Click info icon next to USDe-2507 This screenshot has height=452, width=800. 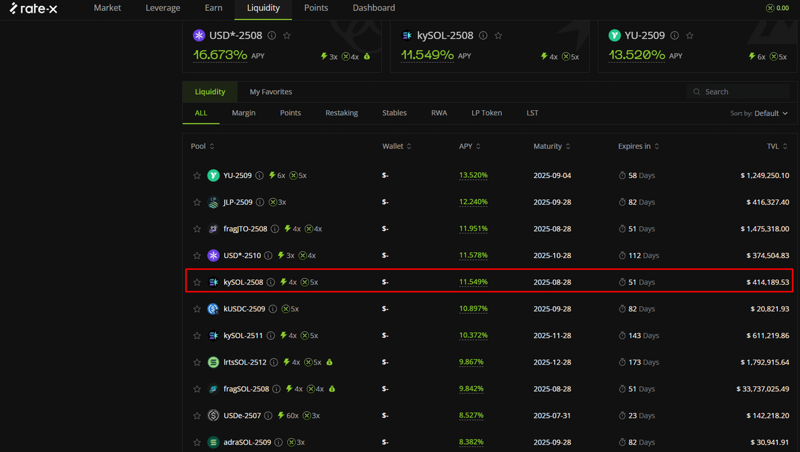tap(268, 415)
